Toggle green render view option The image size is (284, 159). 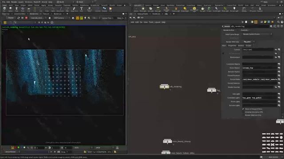(x=81, y=18)
